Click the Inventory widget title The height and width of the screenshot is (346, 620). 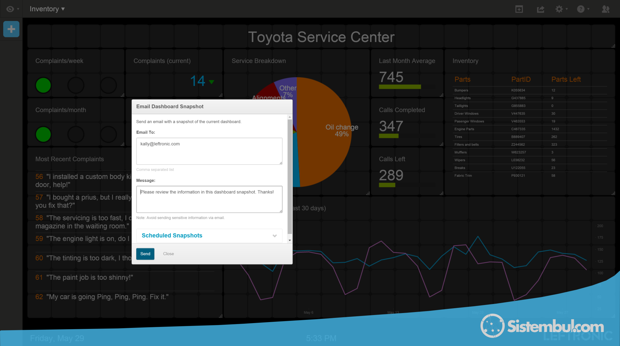pos(465,61)
